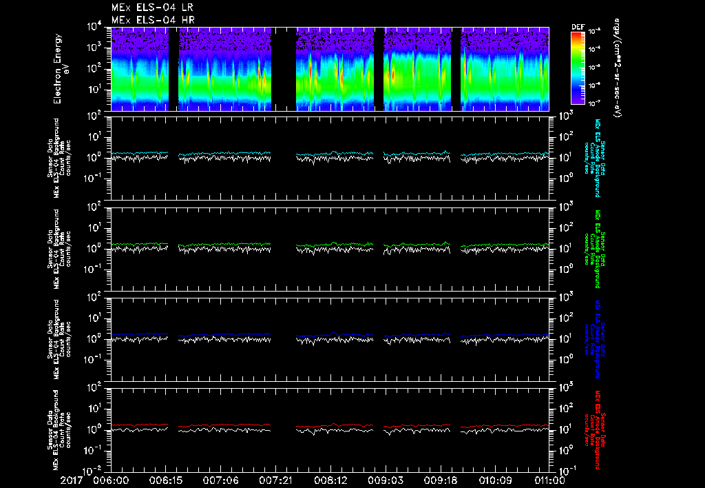Click the green Anode Background axis label
This screenshot has height=488, width=705.
595,249
